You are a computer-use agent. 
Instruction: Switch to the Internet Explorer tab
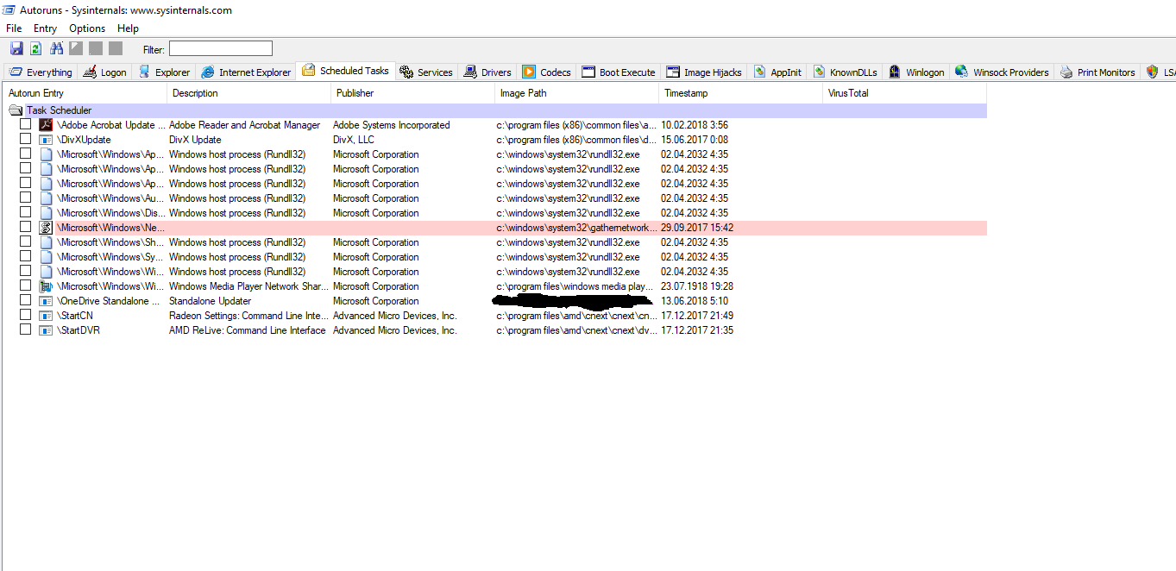tap(246, 72)
